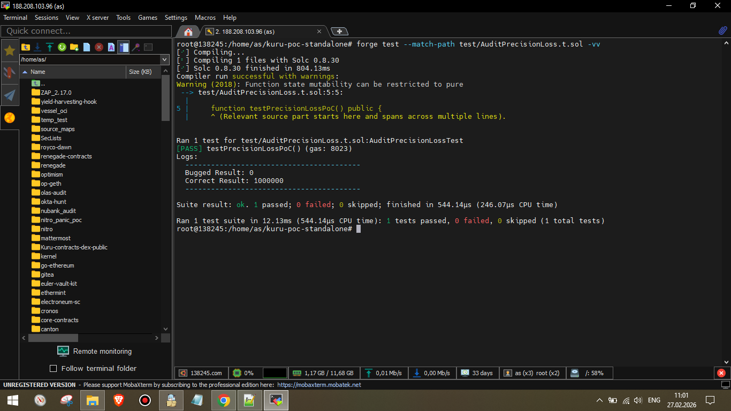Open the mobaxterm.mobatek.net link
731x411 pixels.
point(319,385)
